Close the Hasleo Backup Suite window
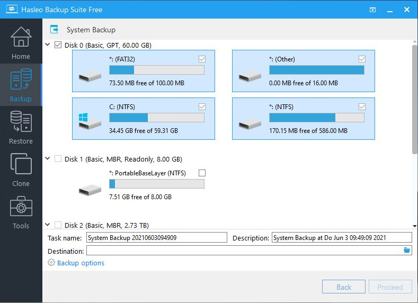The width and height of the screenshot is (418, 303). point(406,10)
